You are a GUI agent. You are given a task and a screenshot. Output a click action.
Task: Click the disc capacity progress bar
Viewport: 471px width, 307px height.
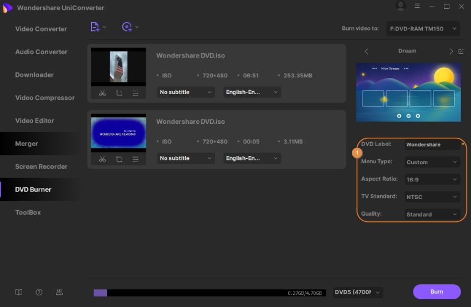pyautogui.click(x=210, y=293)
